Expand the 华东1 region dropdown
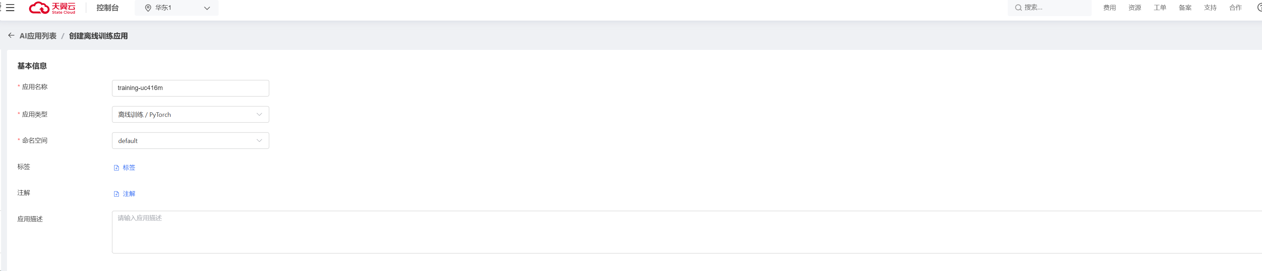 tap(207, 8)
